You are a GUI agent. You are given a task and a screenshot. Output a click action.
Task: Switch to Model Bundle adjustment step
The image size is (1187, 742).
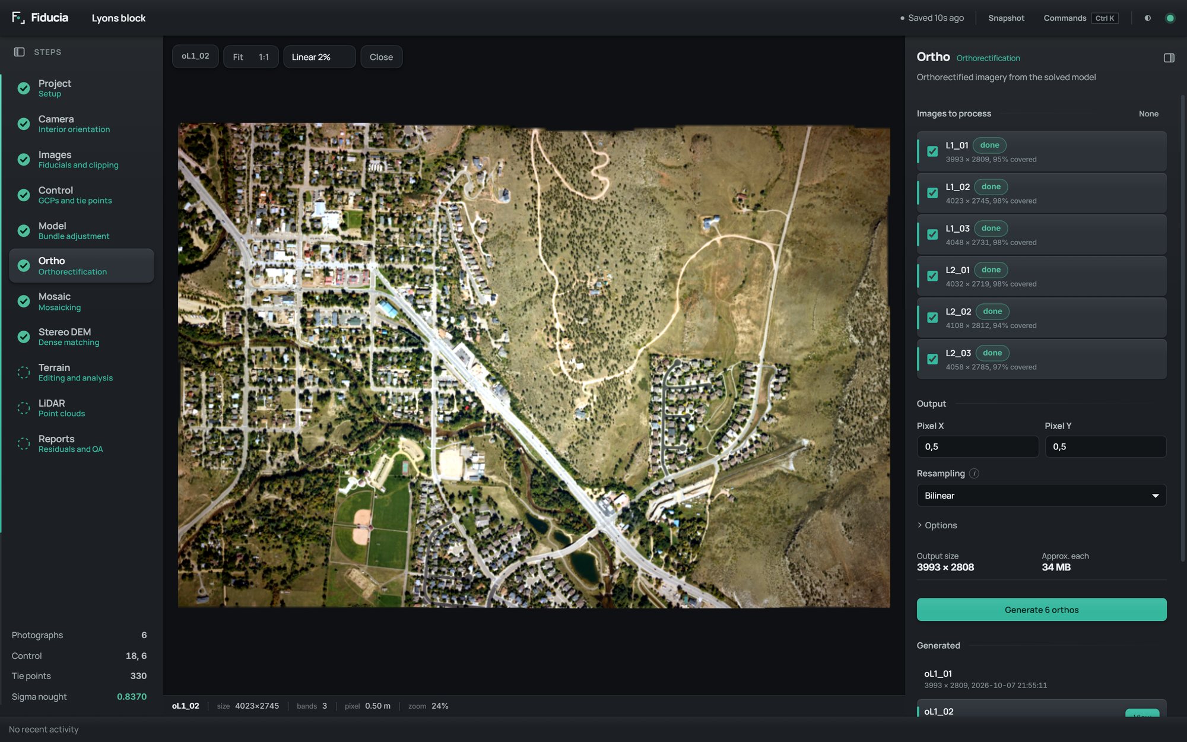(81, 230)
